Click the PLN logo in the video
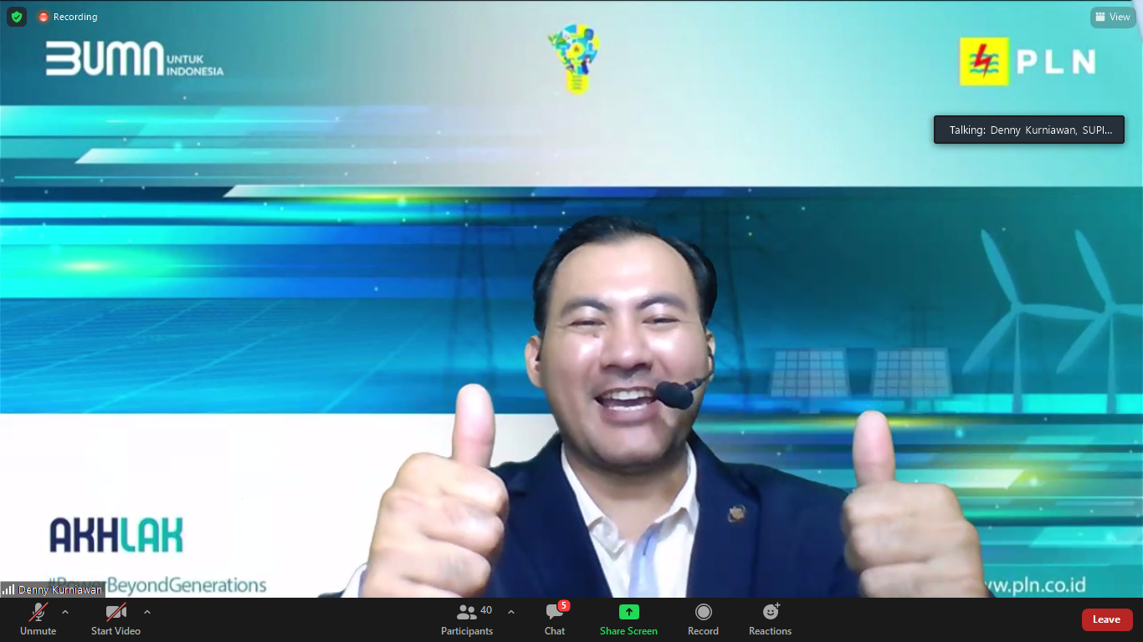This screenshot has height=642, width=1143. tap(1028, 61)
